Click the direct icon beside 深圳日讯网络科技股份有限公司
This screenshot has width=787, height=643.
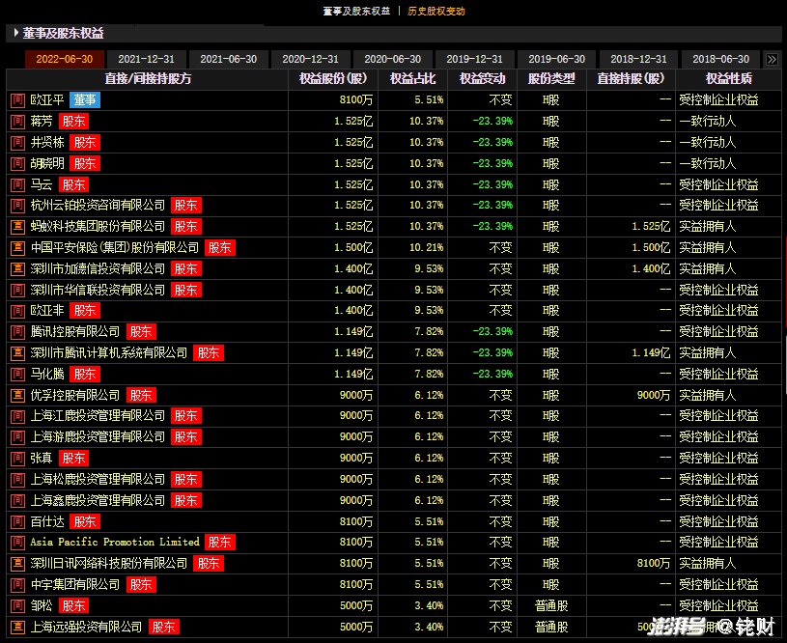(x=18, y=564)
